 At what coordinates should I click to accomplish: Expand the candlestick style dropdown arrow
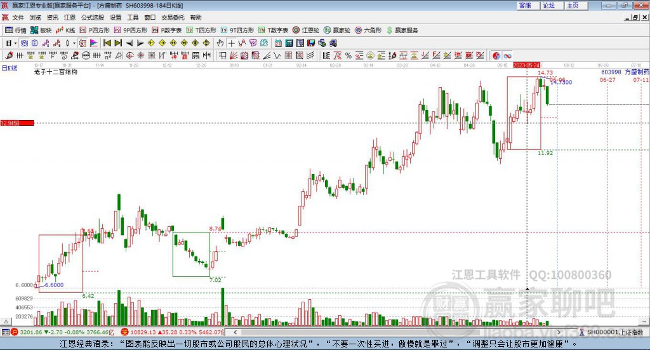(74, 43)
